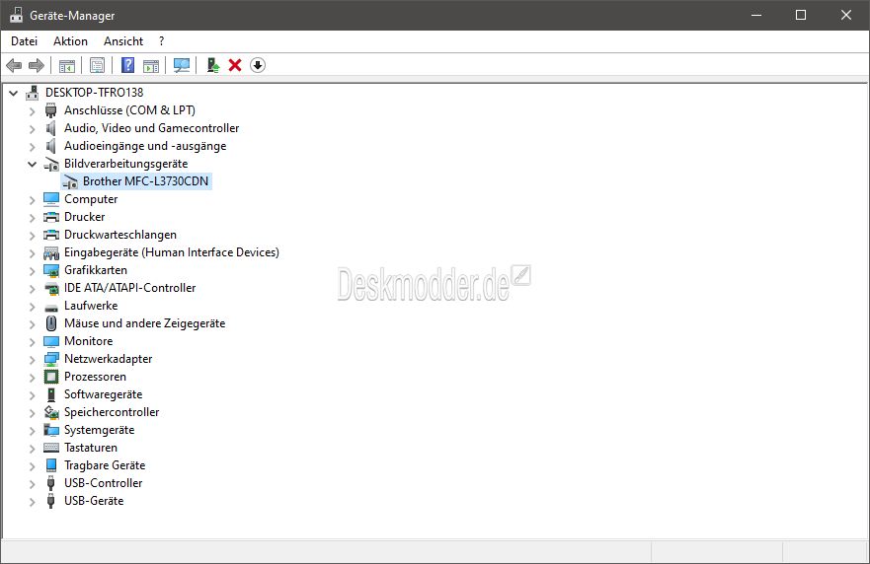Click the Laufwerke drive icon
This screenshot has height=564, width=870.
(x=51, y=307)
